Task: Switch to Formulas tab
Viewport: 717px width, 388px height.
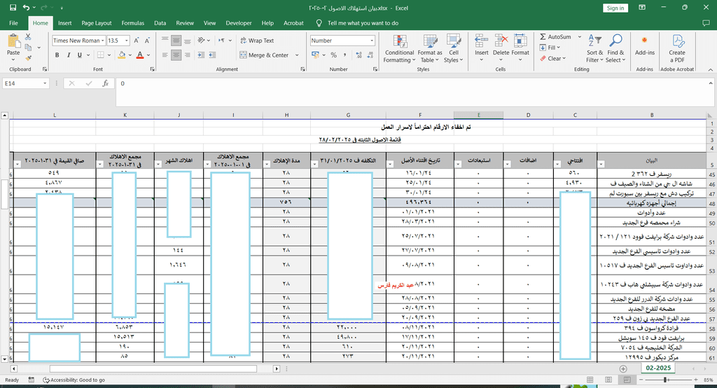Action: pos(132,23)
